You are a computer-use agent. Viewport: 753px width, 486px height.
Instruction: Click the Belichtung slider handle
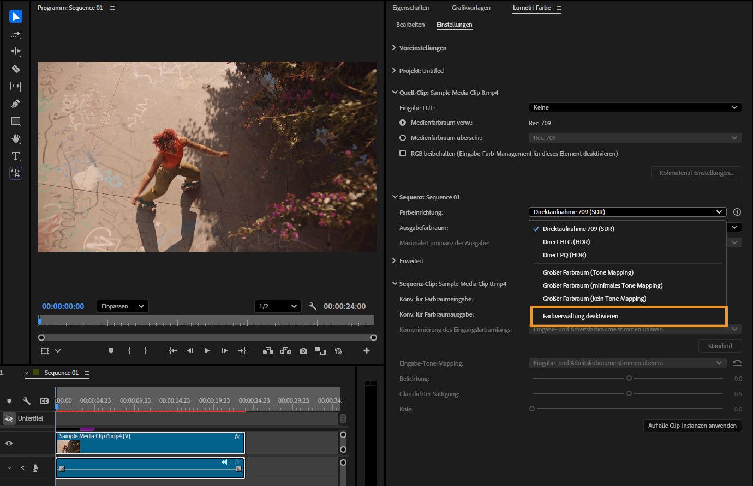[x=629, y=378]
